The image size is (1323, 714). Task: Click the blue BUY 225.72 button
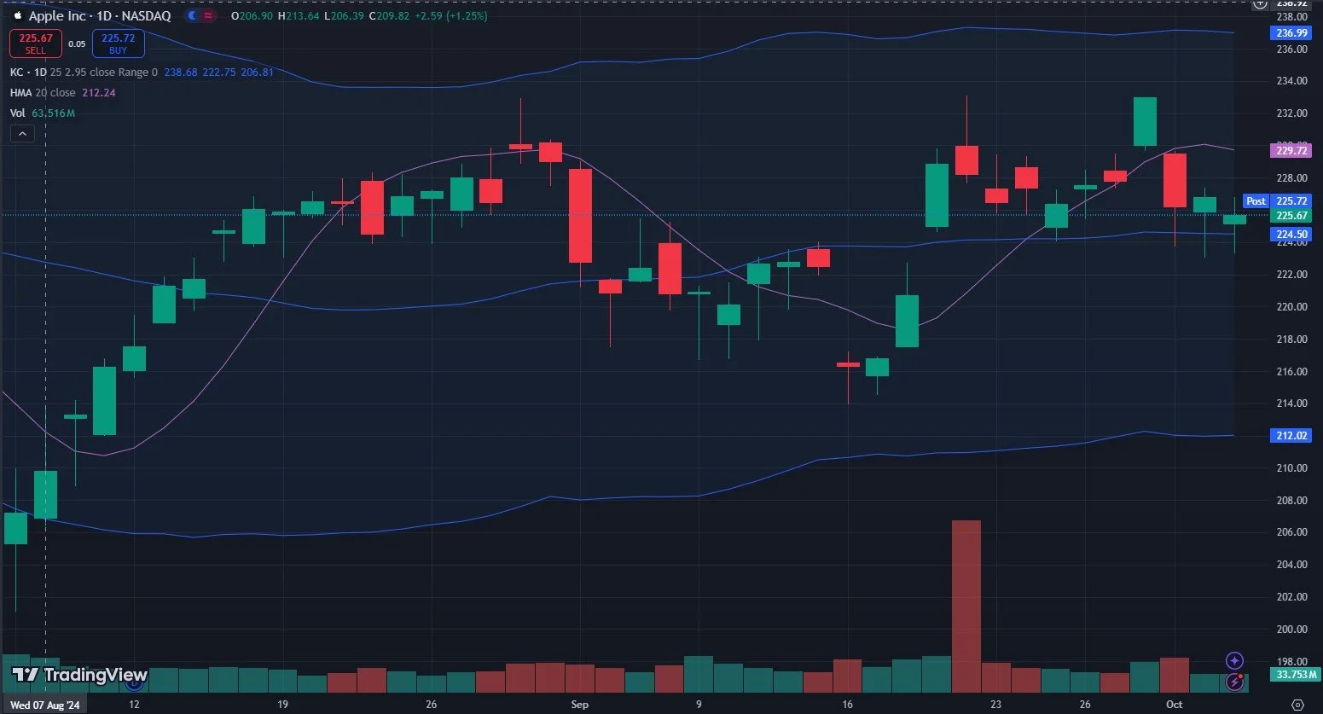pyautogui.click(x=118, y=44)
